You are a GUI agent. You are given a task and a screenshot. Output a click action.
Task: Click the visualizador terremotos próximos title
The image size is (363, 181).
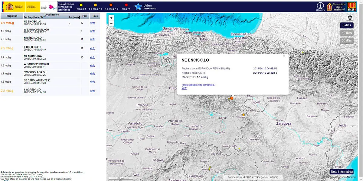66,6
